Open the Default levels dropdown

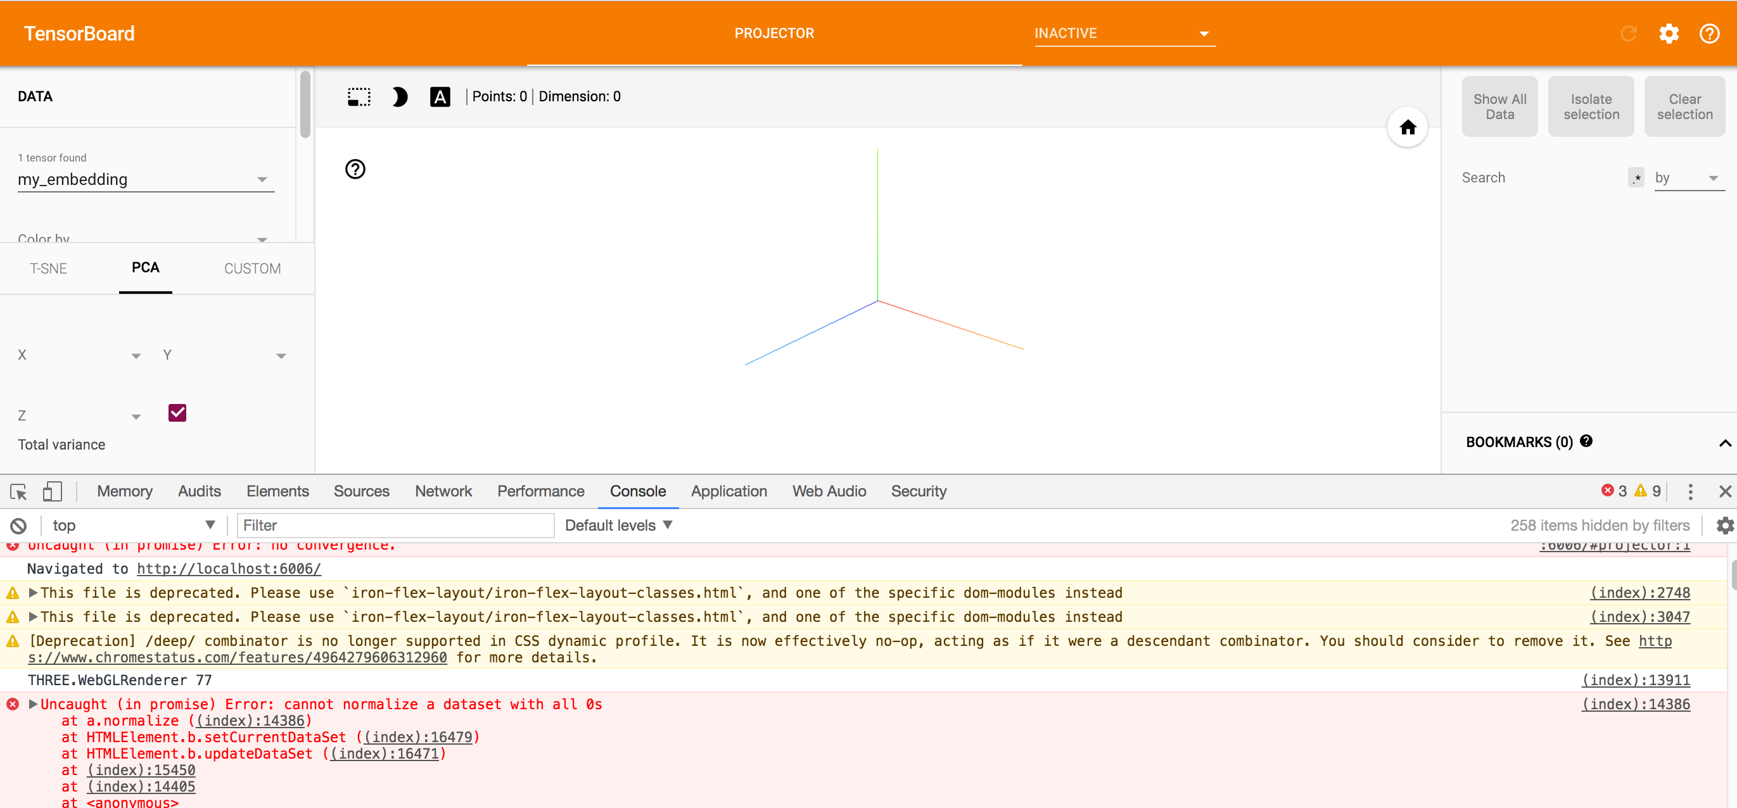pyautogui.click(x=618, y=525)
